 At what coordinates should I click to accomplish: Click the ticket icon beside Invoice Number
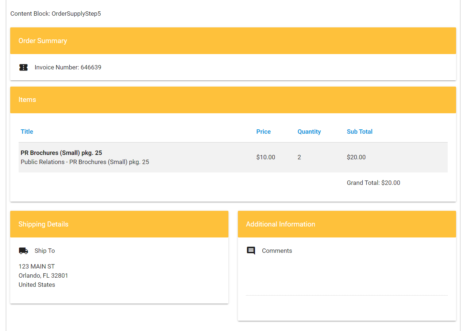point(23,67)
